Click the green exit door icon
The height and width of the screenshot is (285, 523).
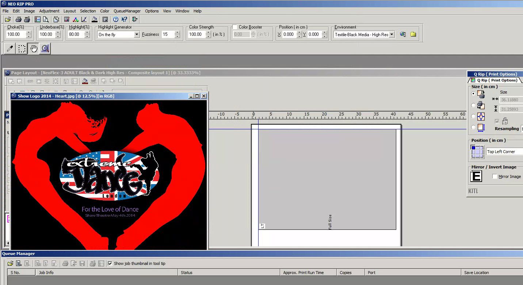[x=135, y=19]
